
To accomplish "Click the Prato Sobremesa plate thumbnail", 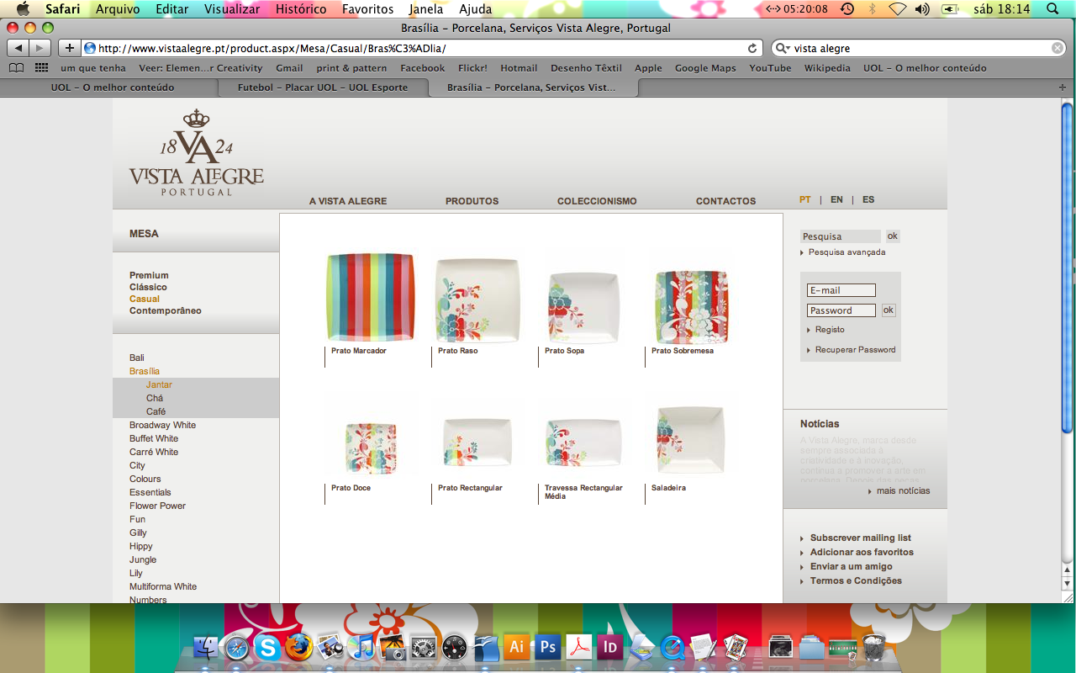I will tap(691, 306).
